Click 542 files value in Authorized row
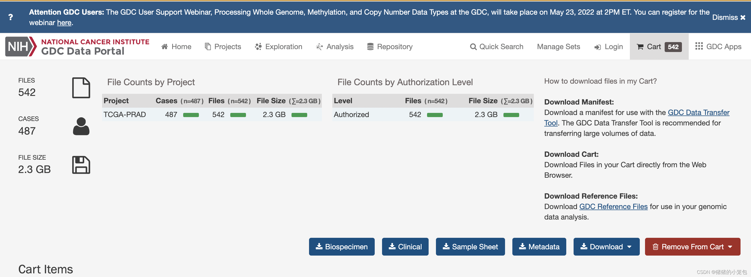Image resolution: width=751 pixels, height=277 pixels. [x=415, y=114]
